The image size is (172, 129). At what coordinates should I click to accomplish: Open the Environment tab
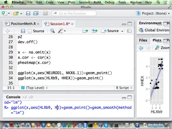pyautogui.click(x=150, y=23)
